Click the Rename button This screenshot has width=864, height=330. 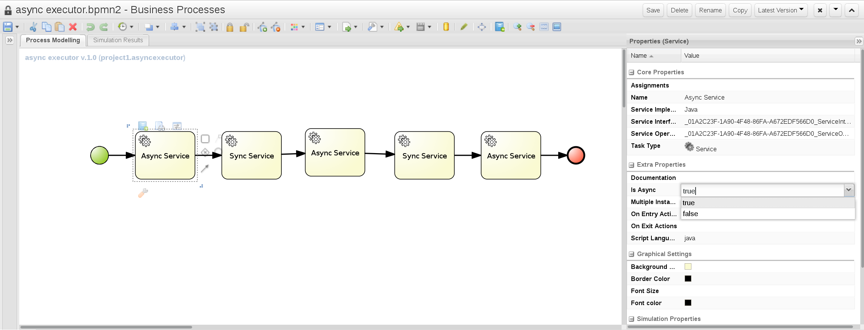click(710, 10)
